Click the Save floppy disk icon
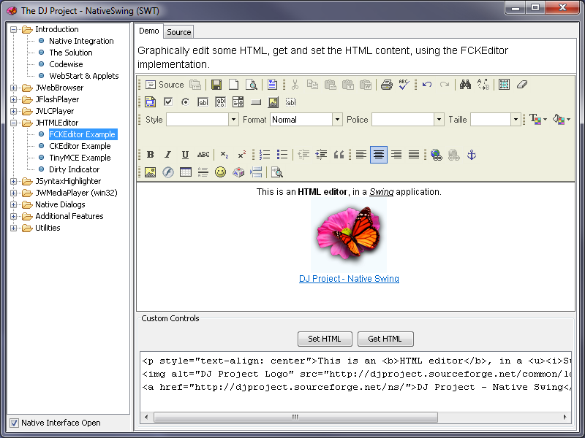The height and width of the screenshot is (438, 585). [216, 85]
